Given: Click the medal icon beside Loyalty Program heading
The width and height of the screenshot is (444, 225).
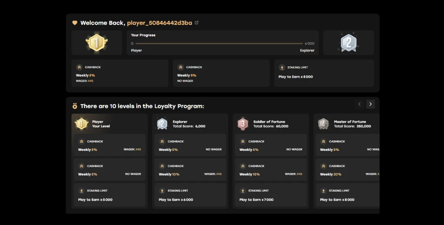Looking at the screenshot, I should [75, 106].
